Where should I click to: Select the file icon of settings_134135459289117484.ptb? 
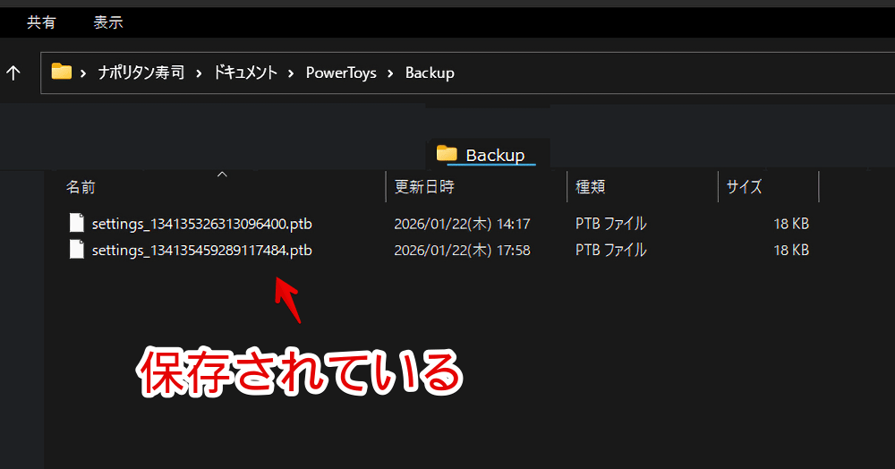coord(77,251)
